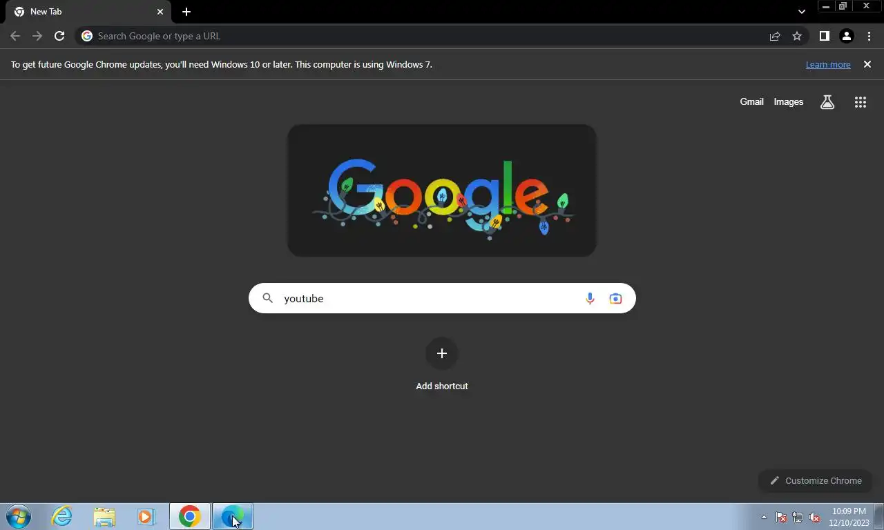Screen dimensions: 884x530
Task: Click the Show desktop strip
Action: [x=879, y=516]
